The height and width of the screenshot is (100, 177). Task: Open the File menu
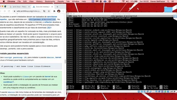pos(19,1)
